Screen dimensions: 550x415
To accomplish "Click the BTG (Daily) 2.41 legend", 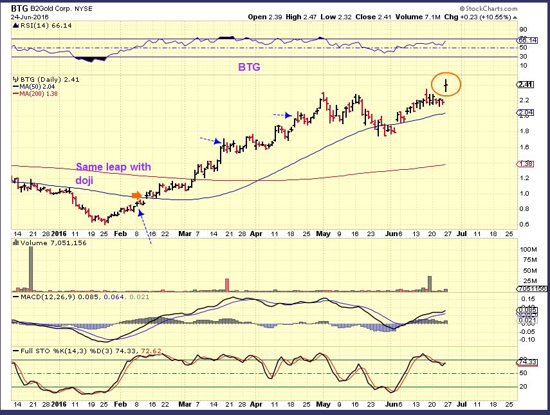I will point(50,79).
